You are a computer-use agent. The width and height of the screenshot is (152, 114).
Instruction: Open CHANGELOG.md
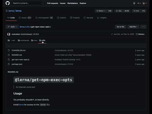tap(18, 50)
